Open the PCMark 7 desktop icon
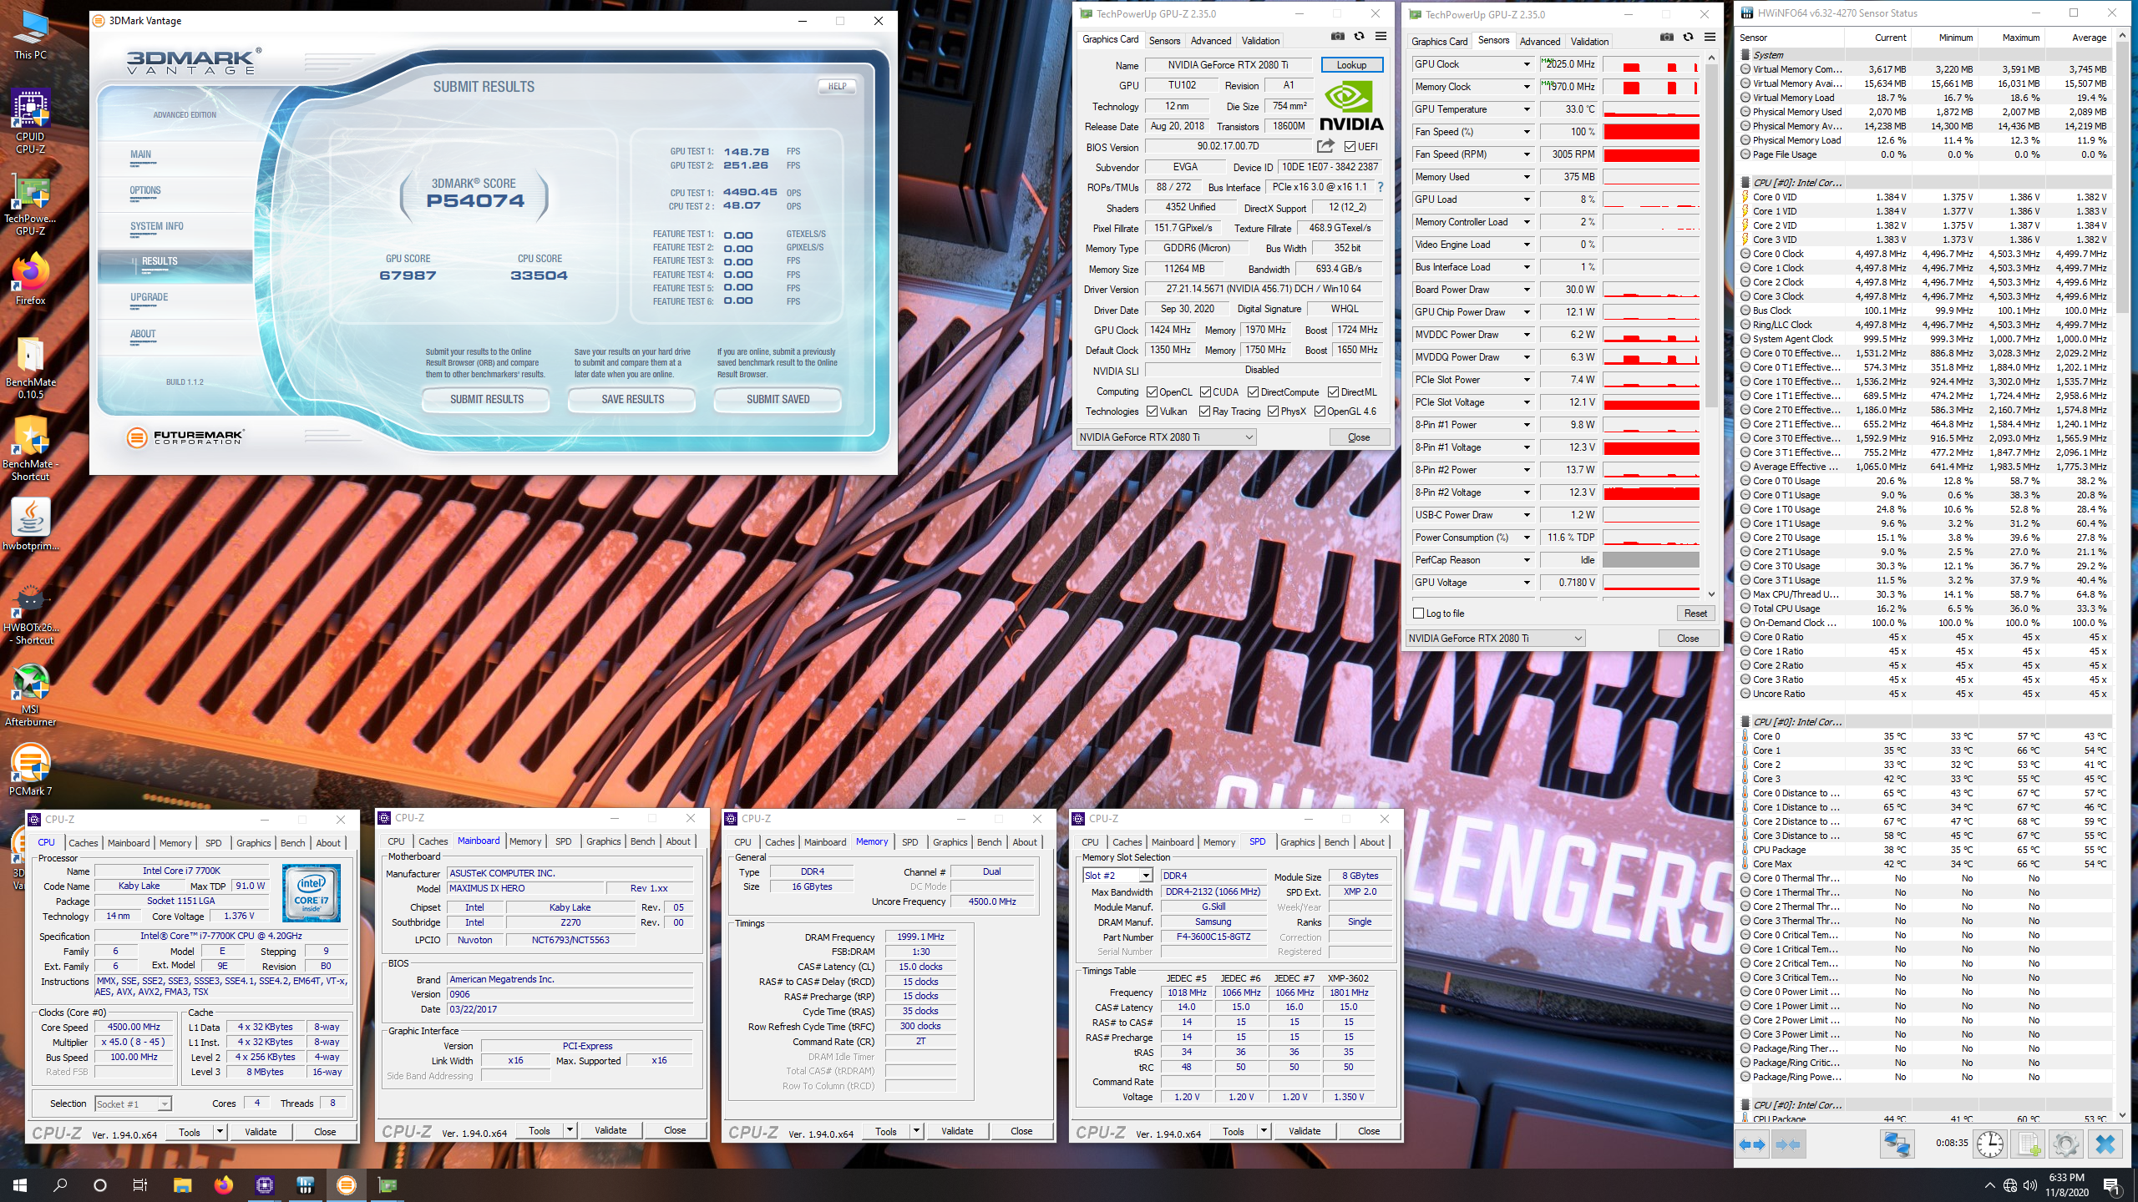Screen dimensions: 2138x1202 (31, 768)
